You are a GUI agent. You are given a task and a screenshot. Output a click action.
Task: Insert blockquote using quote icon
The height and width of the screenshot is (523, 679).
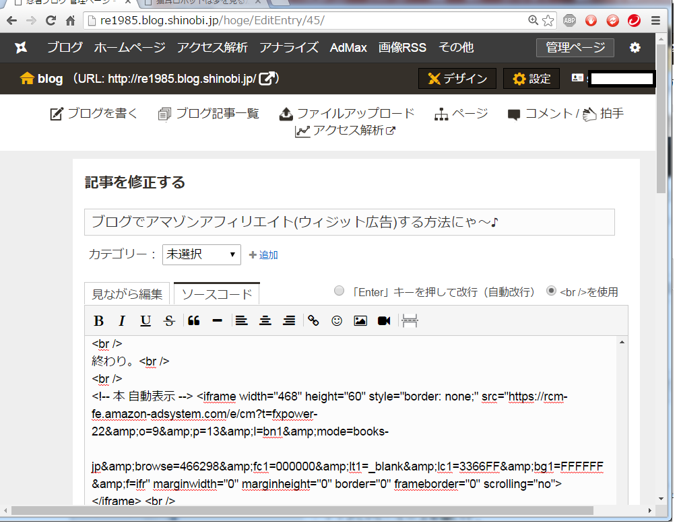click(193, 321)
